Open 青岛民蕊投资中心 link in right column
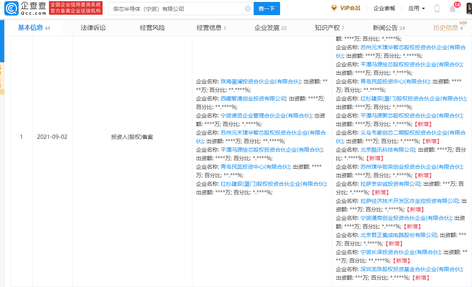This screenshot has width=472, height=287. 395,81
